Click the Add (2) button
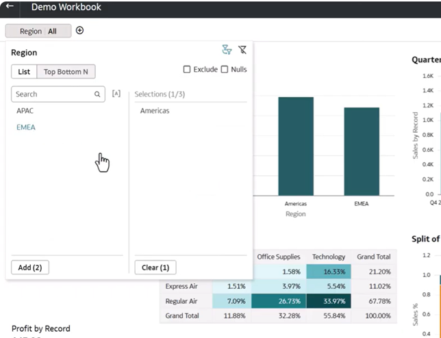This screenshot has width=441, height=338. pos(30,268)
